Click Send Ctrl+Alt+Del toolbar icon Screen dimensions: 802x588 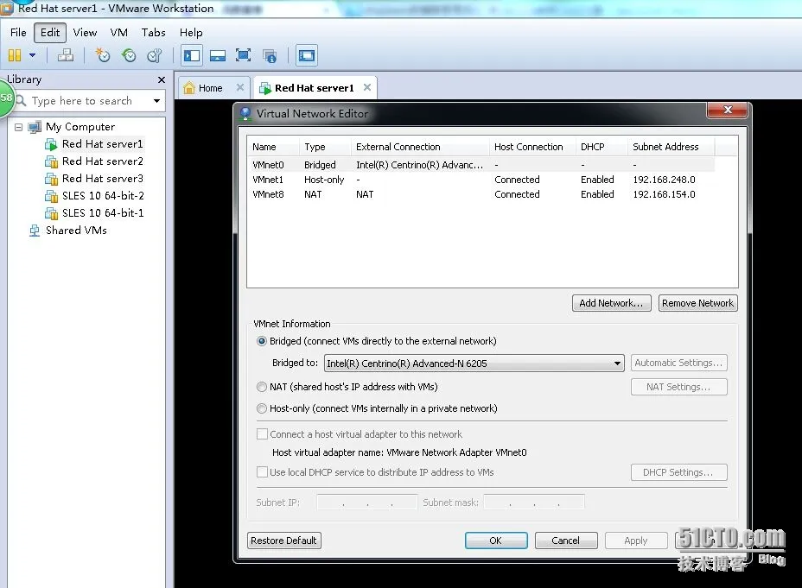click(66, 55)
